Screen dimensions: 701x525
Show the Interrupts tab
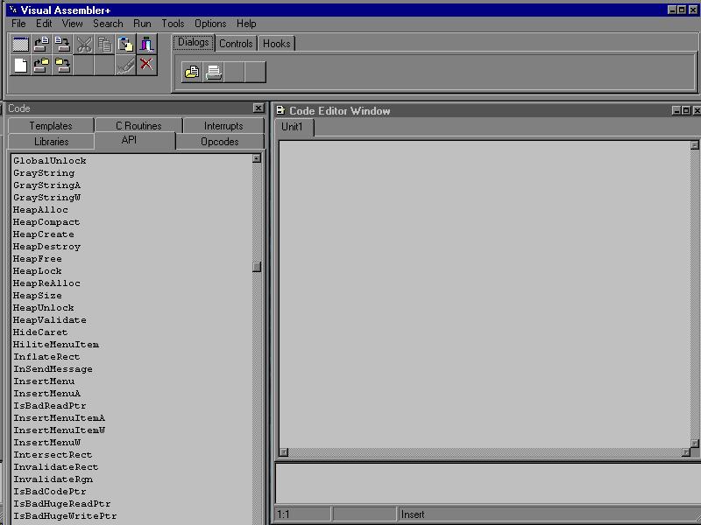[223, 126]
